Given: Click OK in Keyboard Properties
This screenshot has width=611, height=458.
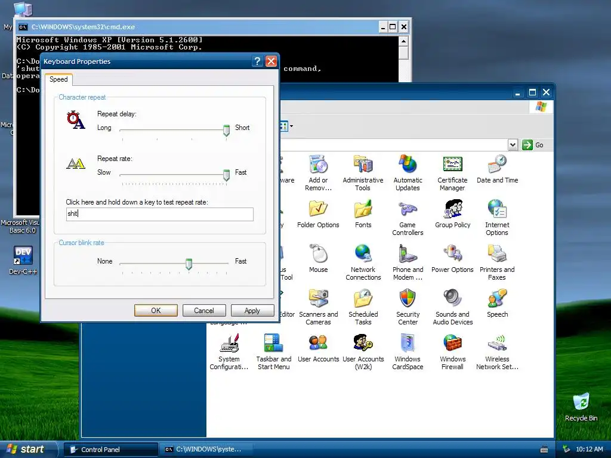Looking at the screenshot, I should tap(156, 310).
